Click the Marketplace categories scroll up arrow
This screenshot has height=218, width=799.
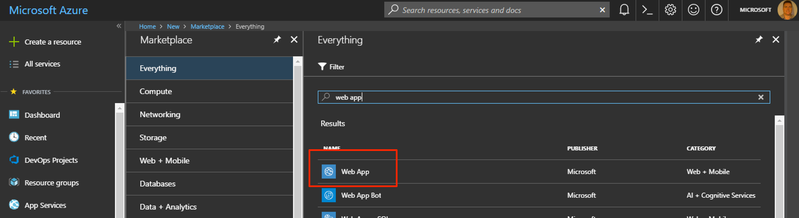[298, 61]
